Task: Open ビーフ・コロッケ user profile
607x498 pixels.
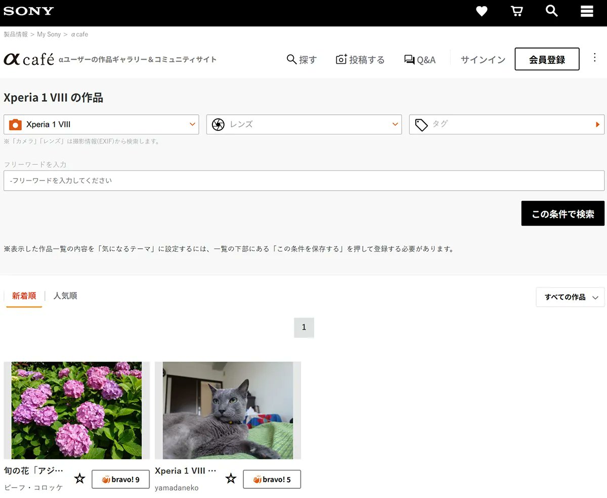Action: pyautogui.click(x=33, y=487)
